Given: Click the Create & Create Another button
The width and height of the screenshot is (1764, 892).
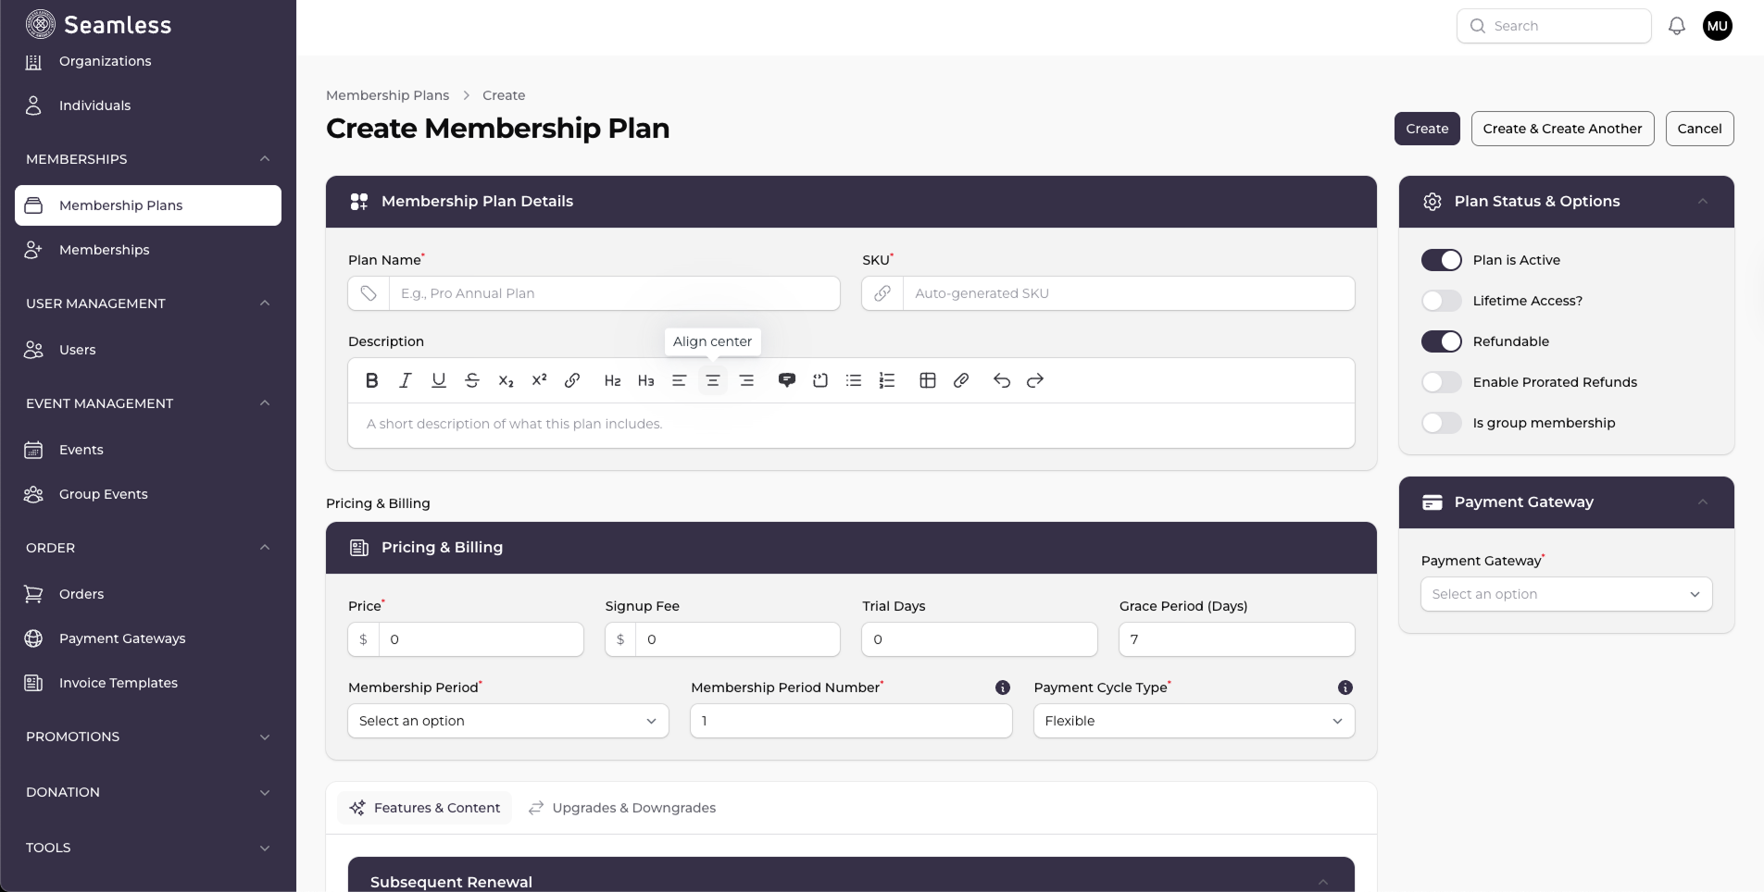Looking at the screenshot, I should [x=1561, y=129].
